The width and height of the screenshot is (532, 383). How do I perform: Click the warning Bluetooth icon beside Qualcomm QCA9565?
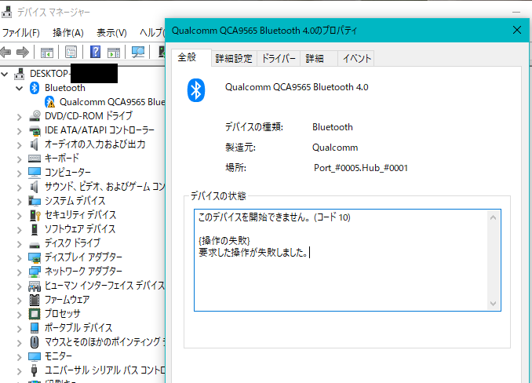[x=49, y=102]
